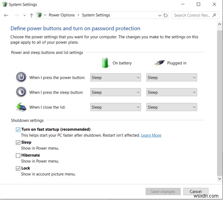The width and height of the screenshot is (223, 200).
Task: Go back with the left arrow
Action: pyautogui.click(x=6, y=15)
